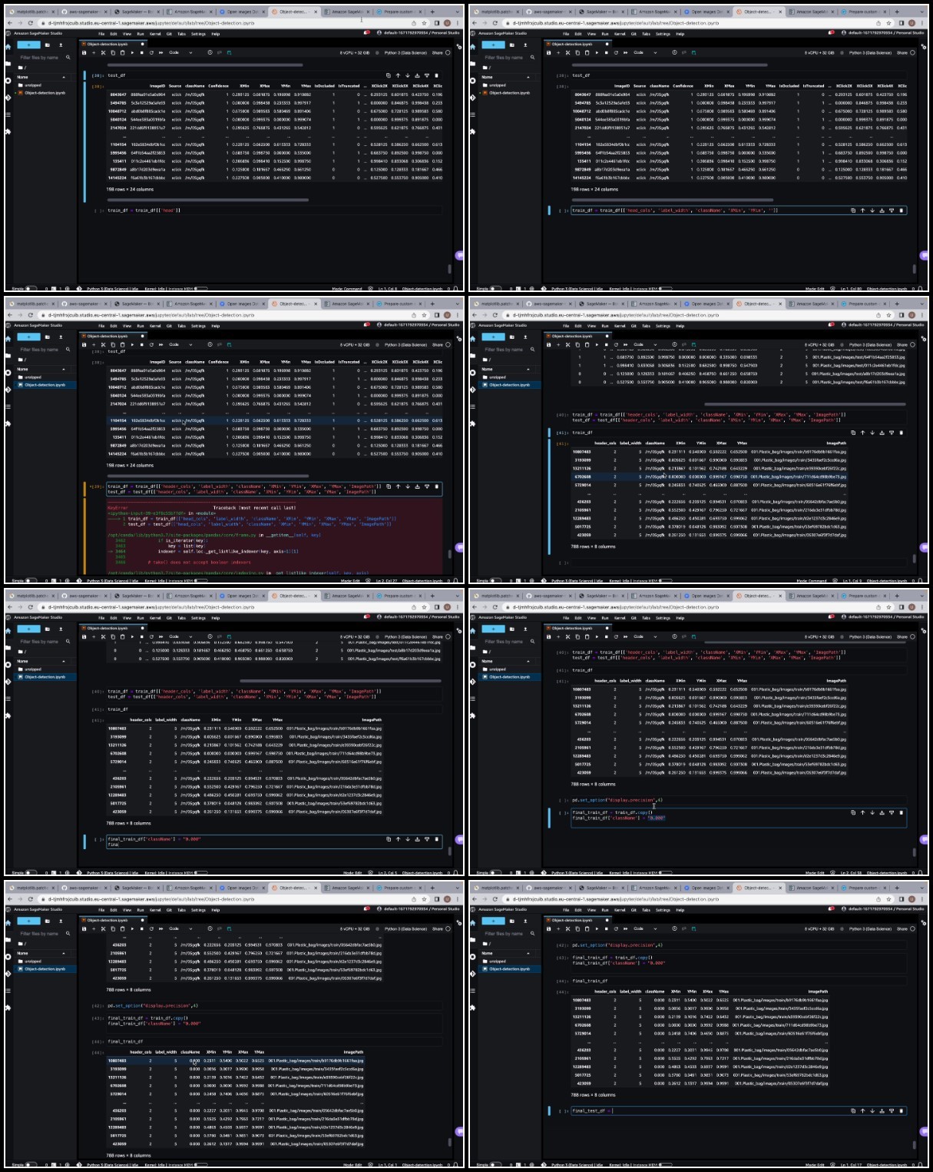Toggle Simple mode in final_test_df window
Viewport: 933px width, 1172px height.
click(x=495, y=1165)
